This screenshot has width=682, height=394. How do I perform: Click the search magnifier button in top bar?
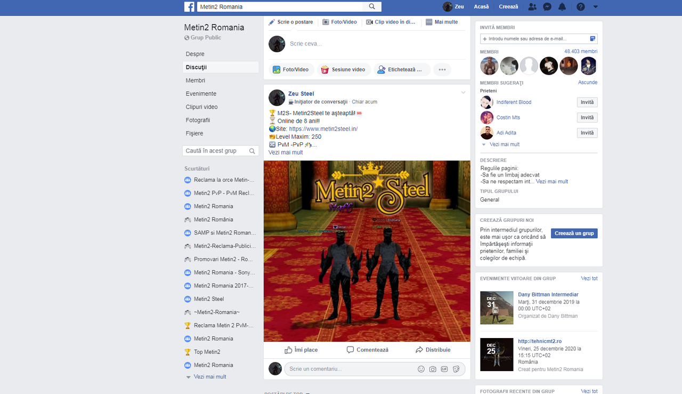(x=372, y=7)
